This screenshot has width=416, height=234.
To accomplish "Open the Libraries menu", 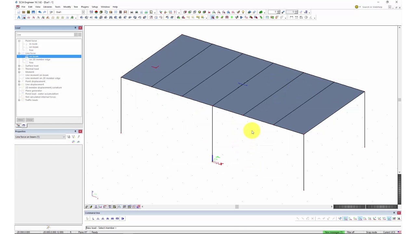I will click(x=47, y=7).
